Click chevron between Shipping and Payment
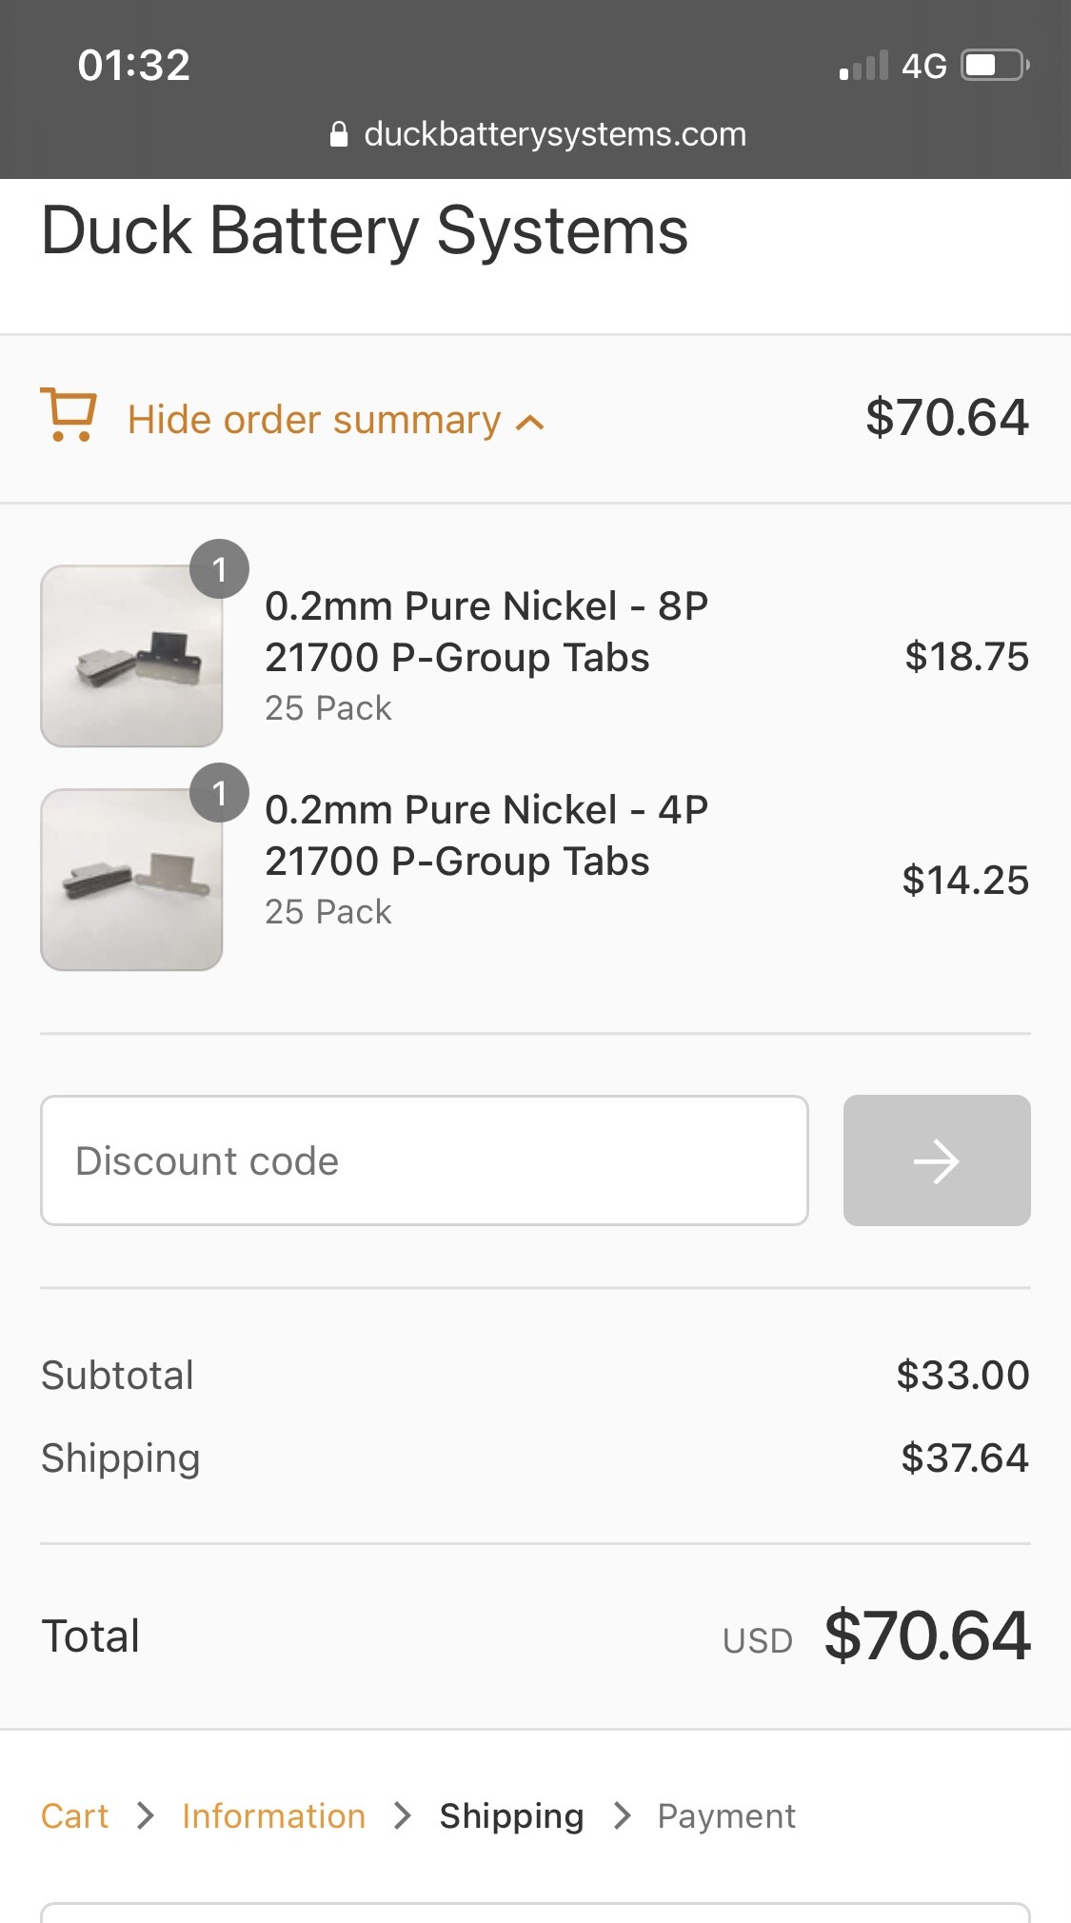This screenshot has width=1071, height=1923. coord(623,1816)
